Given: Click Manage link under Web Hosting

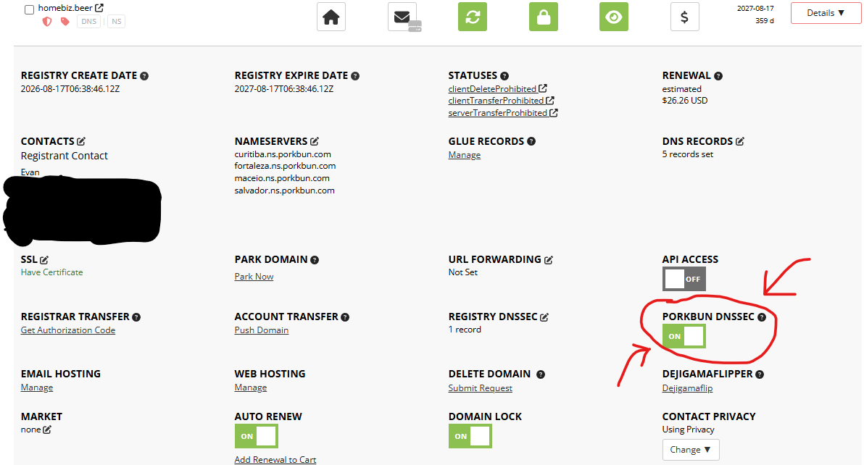Looking at the screenshot, I should pos(251,387).
